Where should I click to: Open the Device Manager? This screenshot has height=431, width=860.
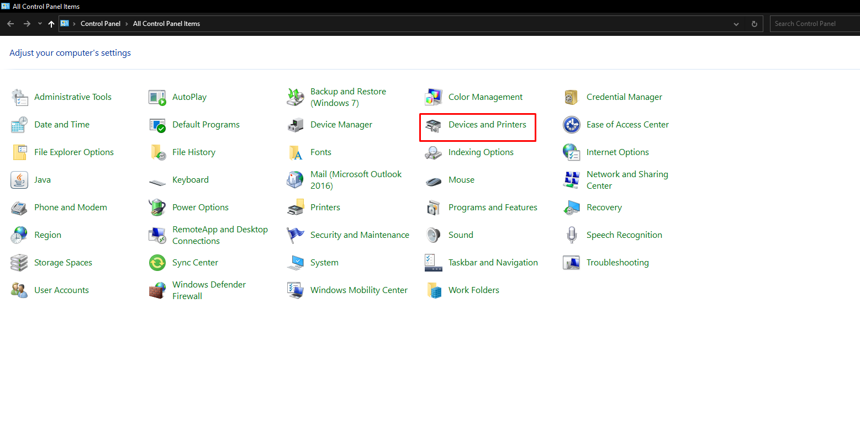341,125
